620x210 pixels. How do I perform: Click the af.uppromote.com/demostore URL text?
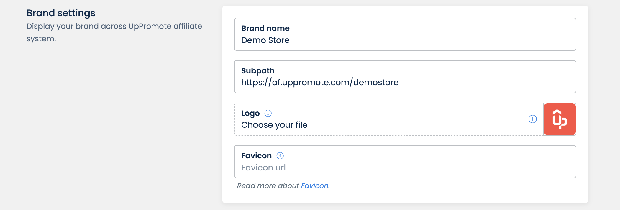click(x=320, y=82)
